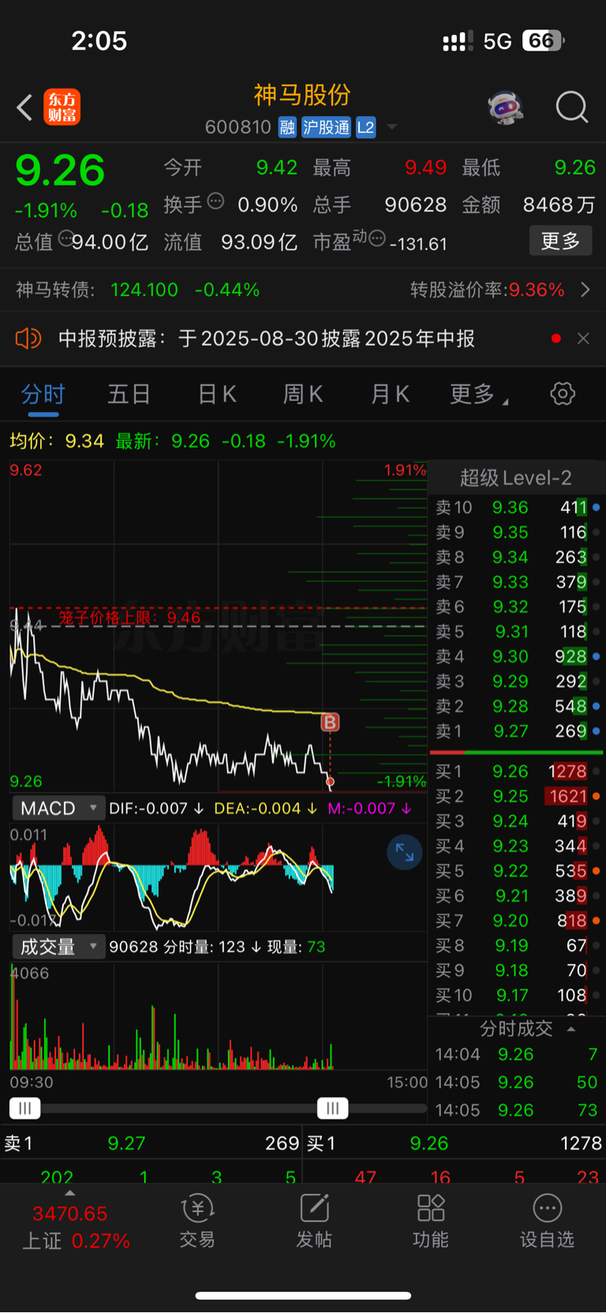Select 卖10 order at 9.36
Screen dimensions: 606x1313
tap(517, 508)
